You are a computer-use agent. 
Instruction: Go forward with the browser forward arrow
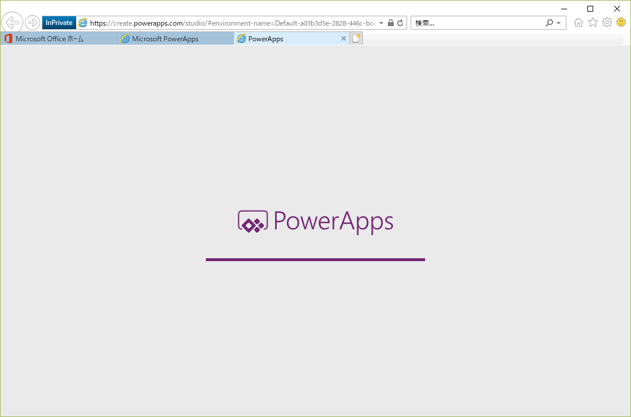[x=33, y=23]
